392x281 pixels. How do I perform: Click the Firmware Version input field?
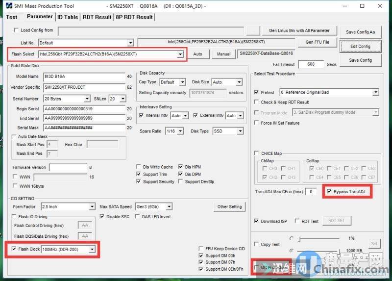click(x=68, y=167)
